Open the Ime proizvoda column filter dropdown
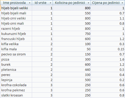The image size is (125, 98). click(30, 3)
